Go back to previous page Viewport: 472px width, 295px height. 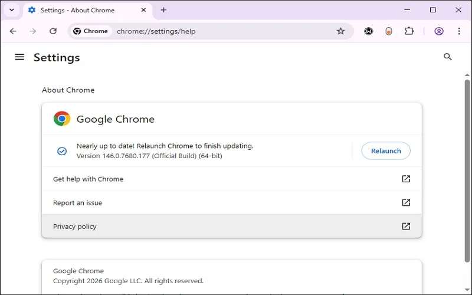(13, 31)
